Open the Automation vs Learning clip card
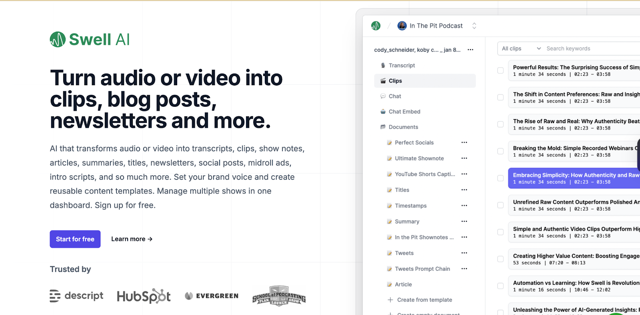 [x=574, y=286]
